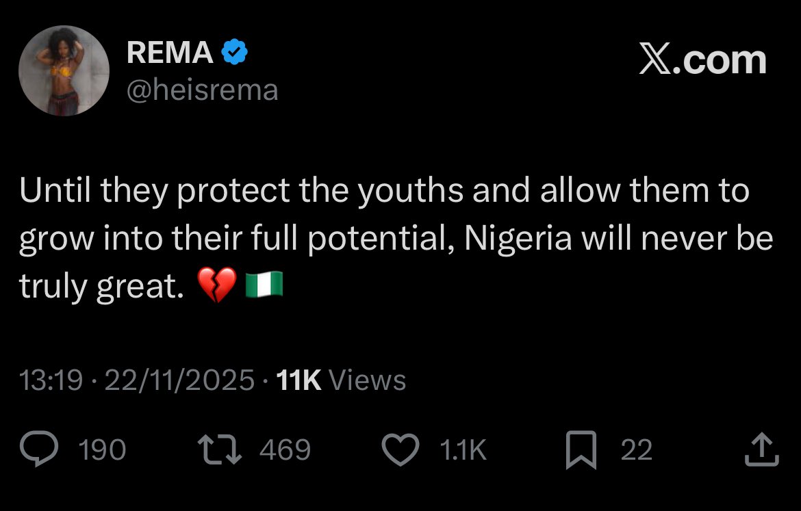The width and height of the screenshot is (801, 511).
Task: Open the share icon for this tweet
Action: point(762,449)
